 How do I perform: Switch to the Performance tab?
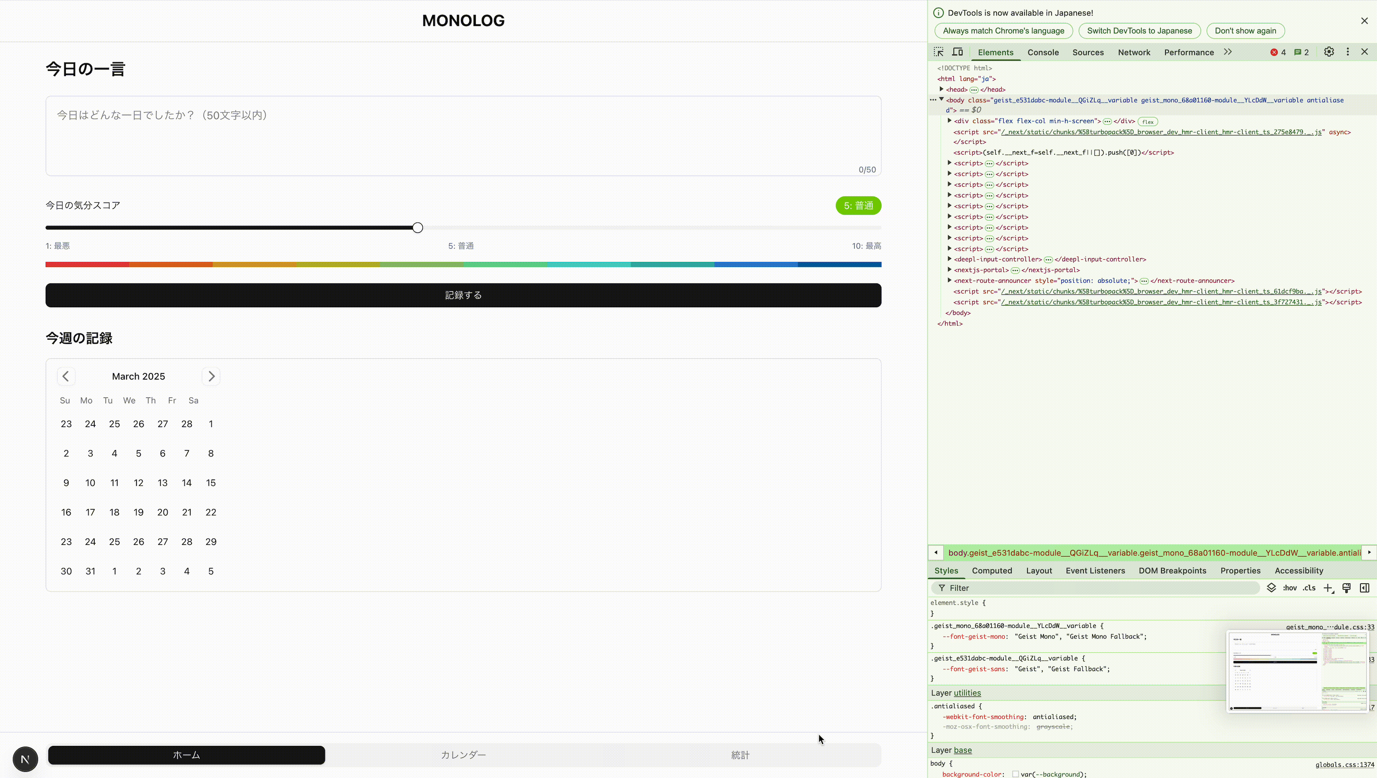[1189, 52]
